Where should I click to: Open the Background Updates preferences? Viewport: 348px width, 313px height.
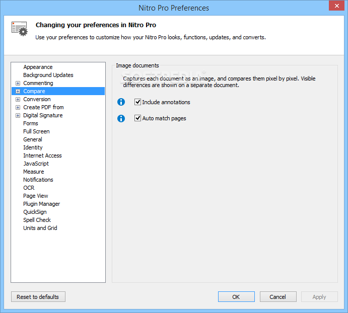pos(48,75)
